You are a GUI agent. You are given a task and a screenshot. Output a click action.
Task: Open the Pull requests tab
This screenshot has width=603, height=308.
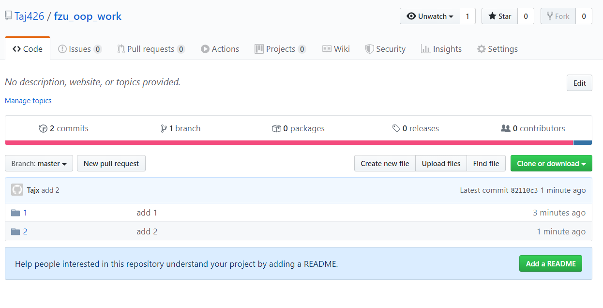pos(151,49)
